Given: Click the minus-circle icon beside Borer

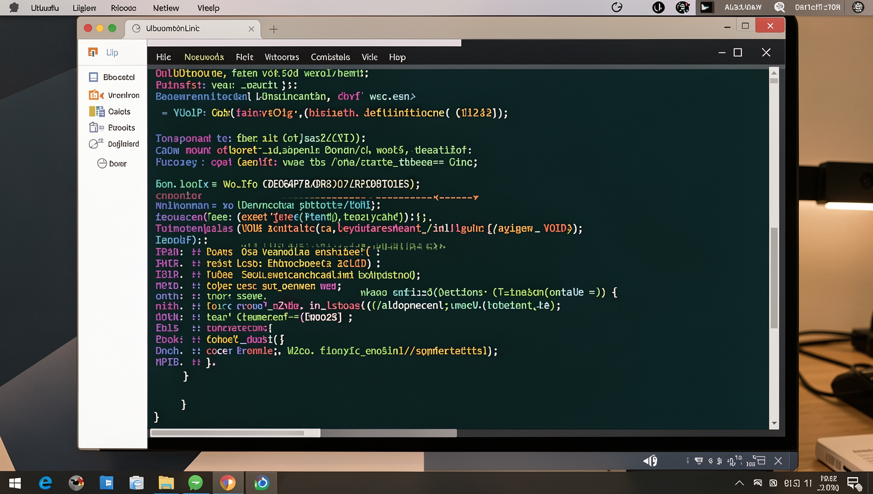Looking at the screenshot, I should [102, 163].
